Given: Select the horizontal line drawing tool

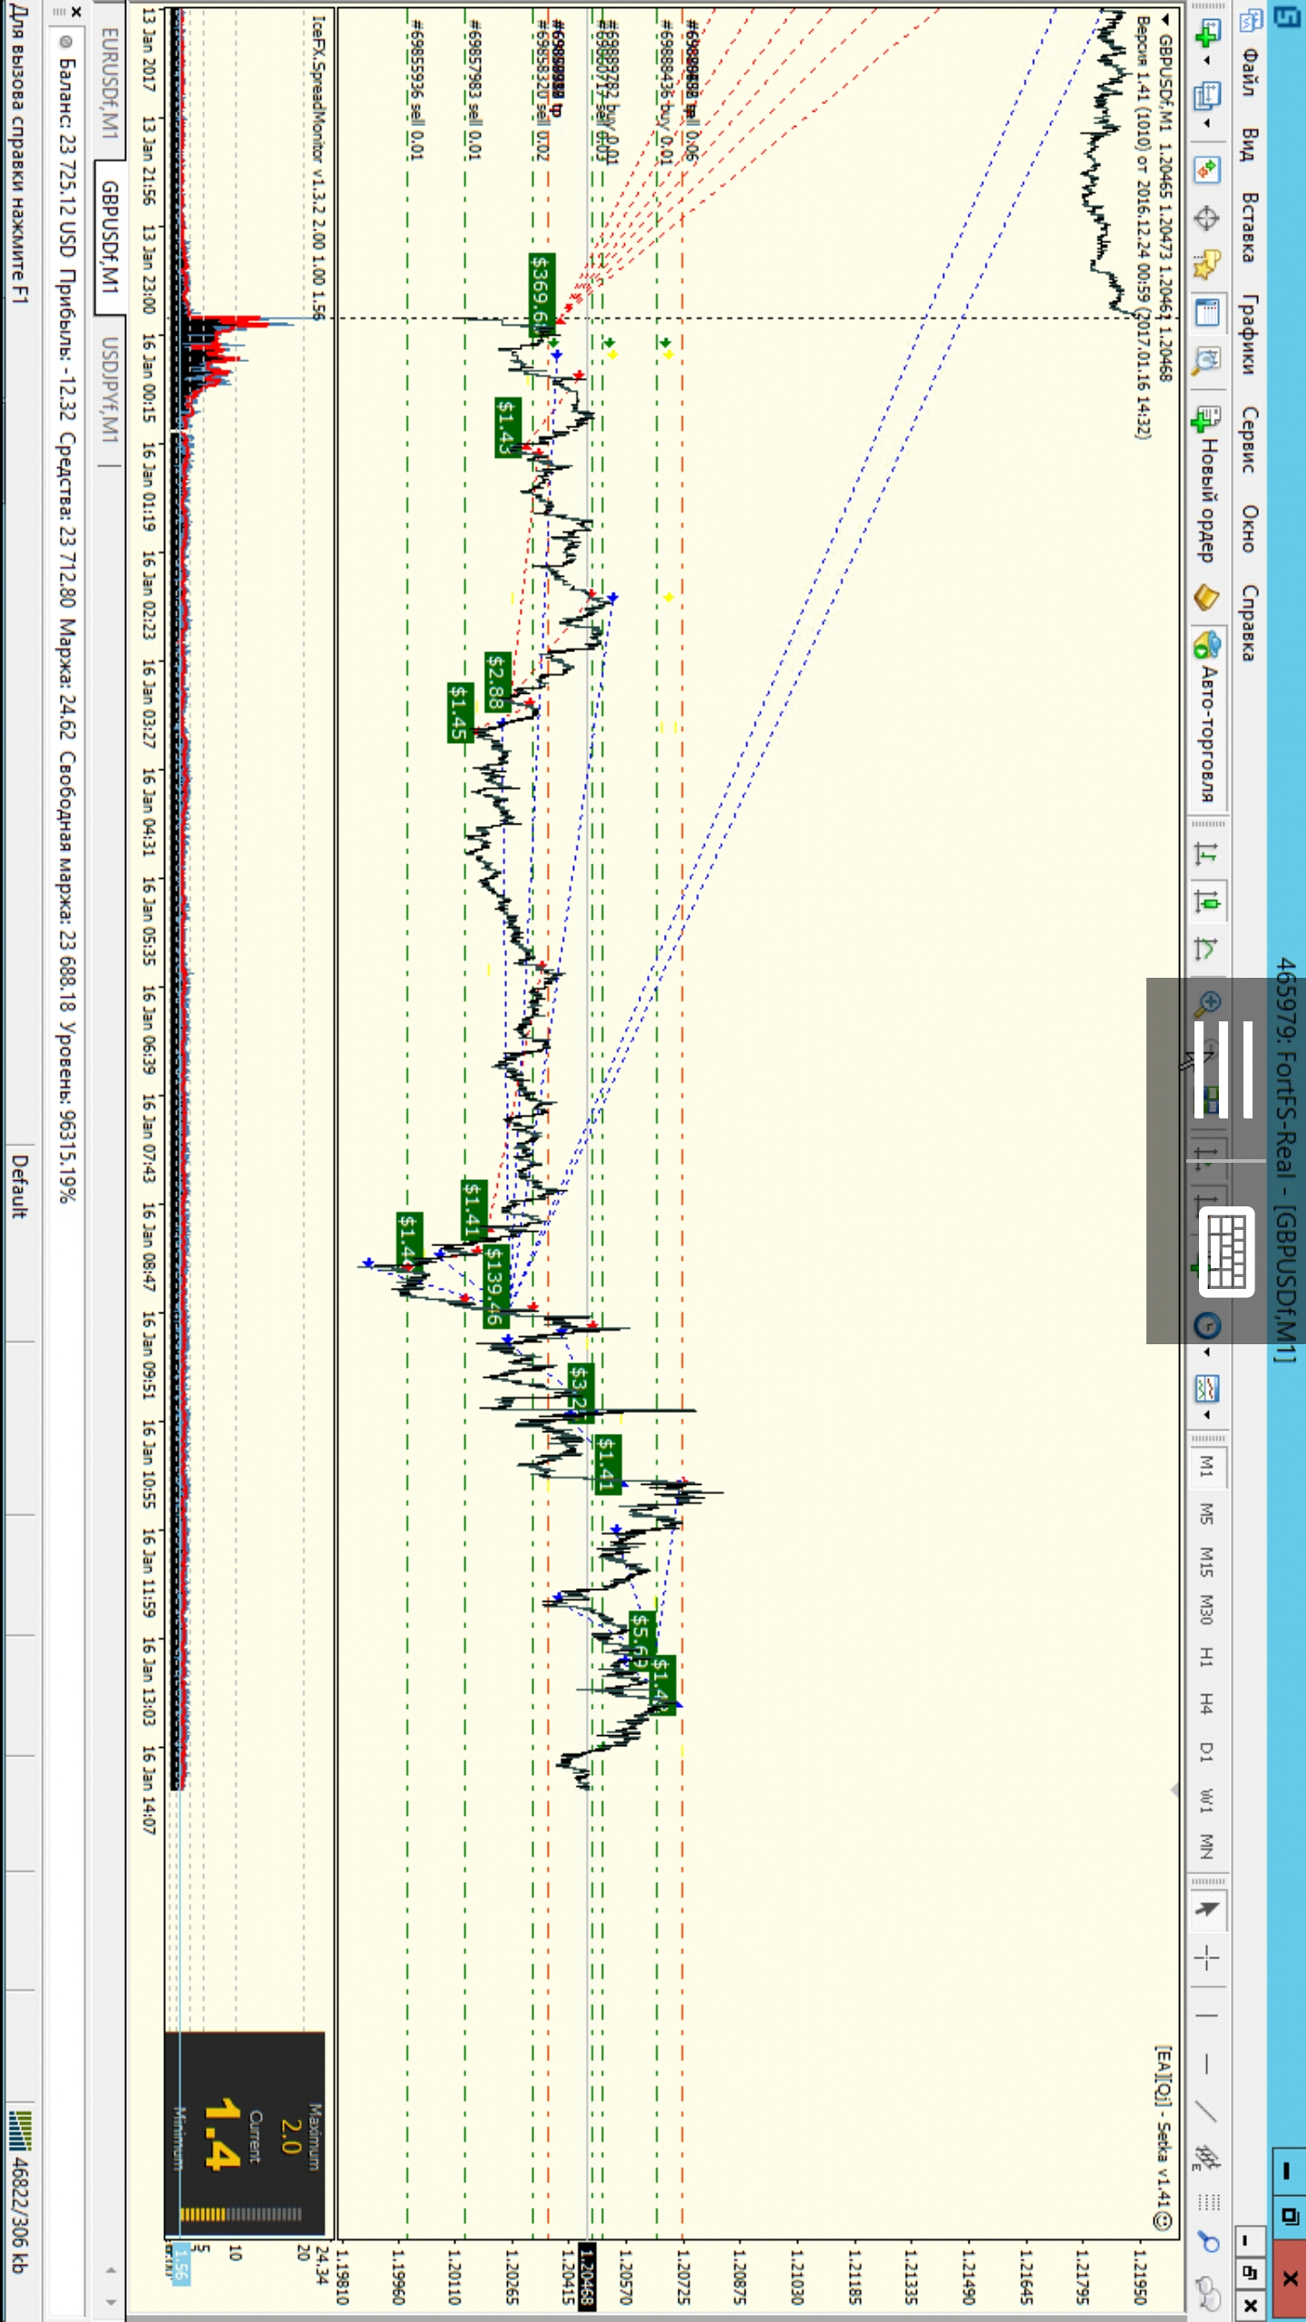Looking at the screenshot, I should pyautogui.click(x=1207, y=2064).
